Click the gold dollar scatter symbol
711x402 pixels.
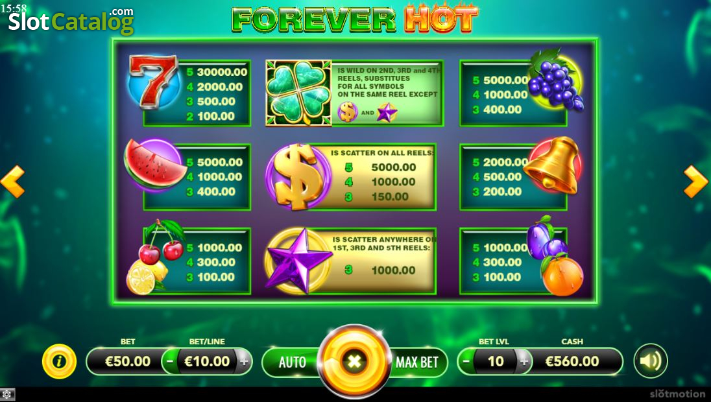tap(298, 176)
